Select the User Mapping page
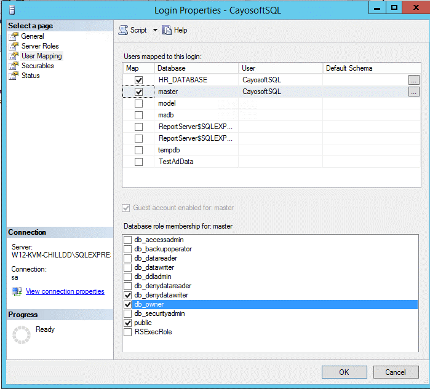This screenshot has width=430, height=389. coord(42,56)
